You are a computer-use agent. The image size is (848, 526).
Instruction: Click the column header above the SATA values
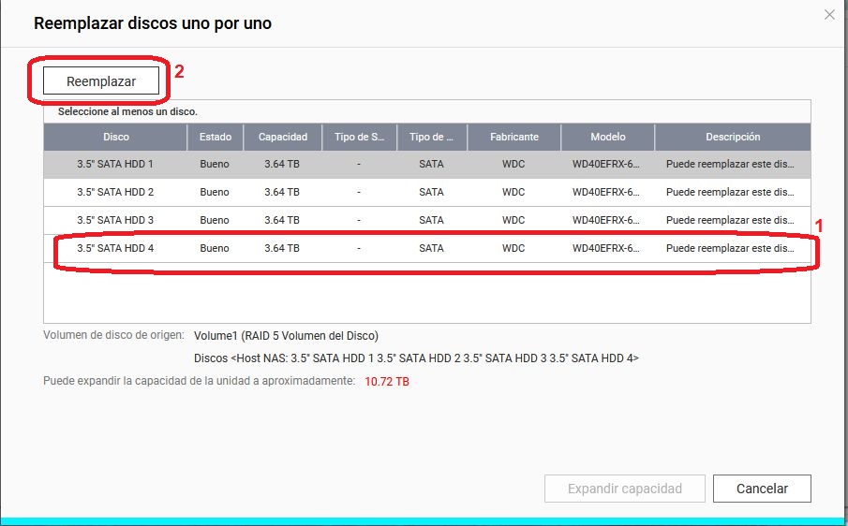(431, 137)
